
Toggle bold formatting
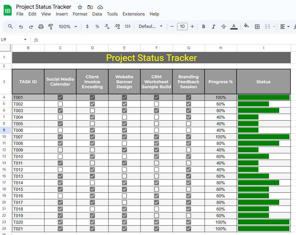pos(203,27)
